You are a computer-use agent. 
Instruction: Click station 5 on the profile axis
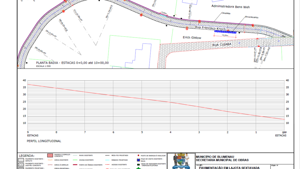point(142,132)
